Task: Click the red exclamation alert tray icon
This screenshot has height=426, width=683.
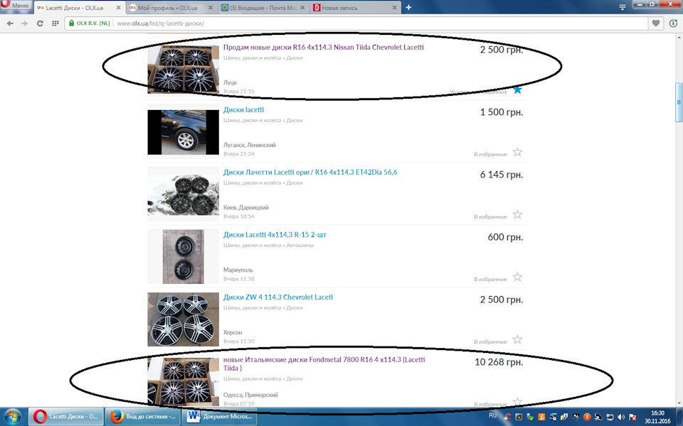Action: pos(587,417)
